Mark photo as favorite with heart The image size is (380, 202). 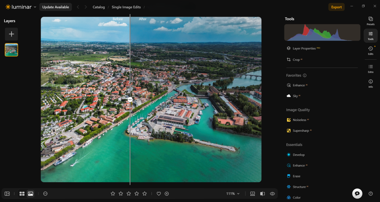coord(159,194)
